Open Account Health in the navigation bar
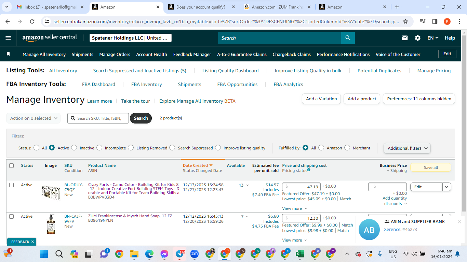This screenshot has width=467, height=262. coord(152,54)
